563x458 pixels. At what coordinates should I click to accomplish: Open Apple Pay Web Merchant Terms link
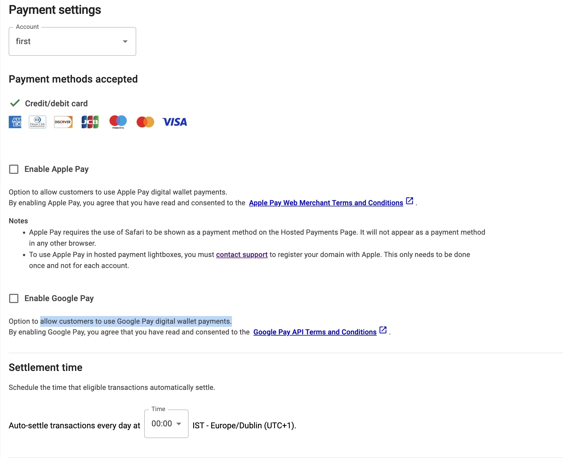326,203
